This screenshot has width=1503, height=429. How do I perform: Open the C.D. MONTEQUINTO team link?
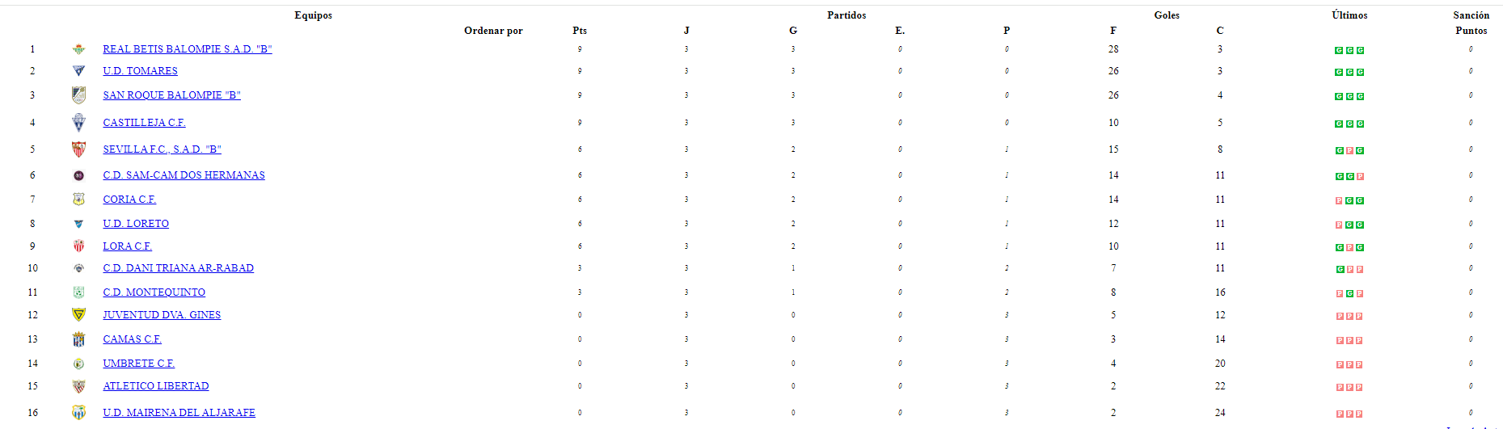[154, 292]
